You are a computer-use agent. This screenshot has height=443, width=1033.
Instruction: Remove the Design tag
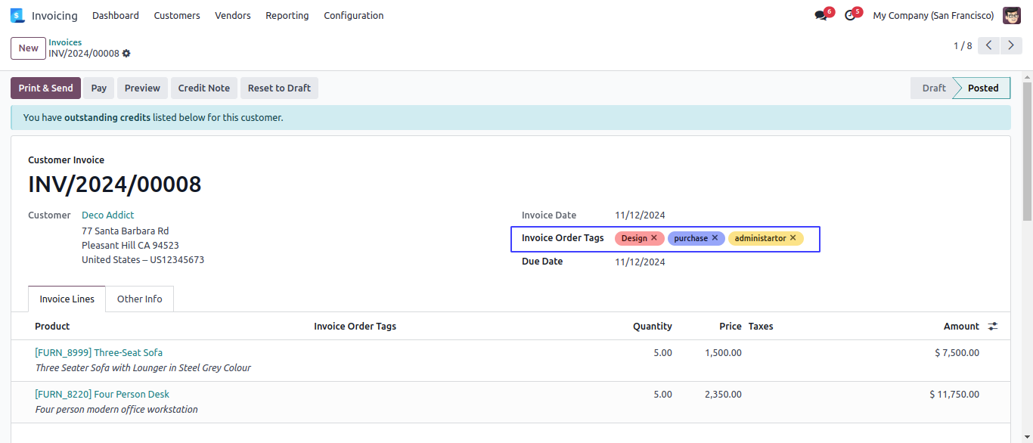click(654, 238)
